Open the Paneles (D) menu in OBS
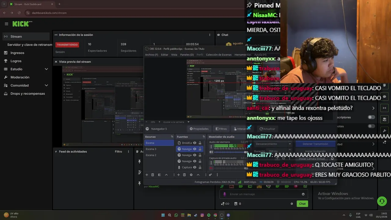This screenshot has height=220, width=391. pos(187,55)
